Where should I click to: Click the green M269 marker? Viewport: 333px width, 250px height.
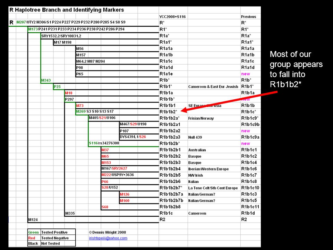(x=81, y=111)
